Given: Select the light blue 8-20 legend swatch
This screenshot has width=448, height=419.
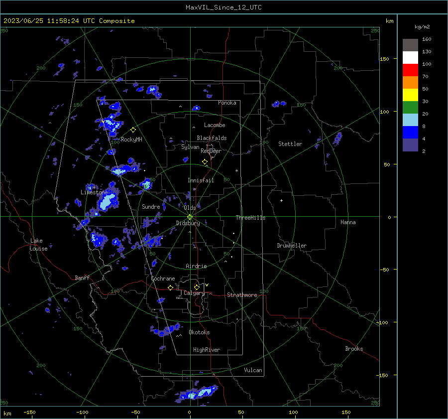Looking at the screenshot, I should (410, 120).
